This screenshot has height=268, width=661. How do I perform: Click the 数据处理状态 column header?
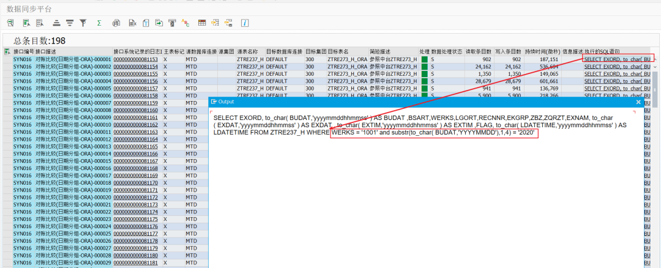[447, 51]
